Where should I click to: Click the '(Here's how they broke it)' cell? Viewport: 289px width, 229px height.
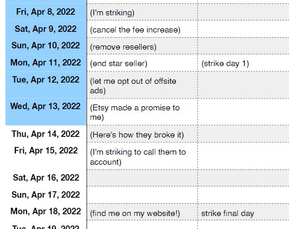point(142,134)
